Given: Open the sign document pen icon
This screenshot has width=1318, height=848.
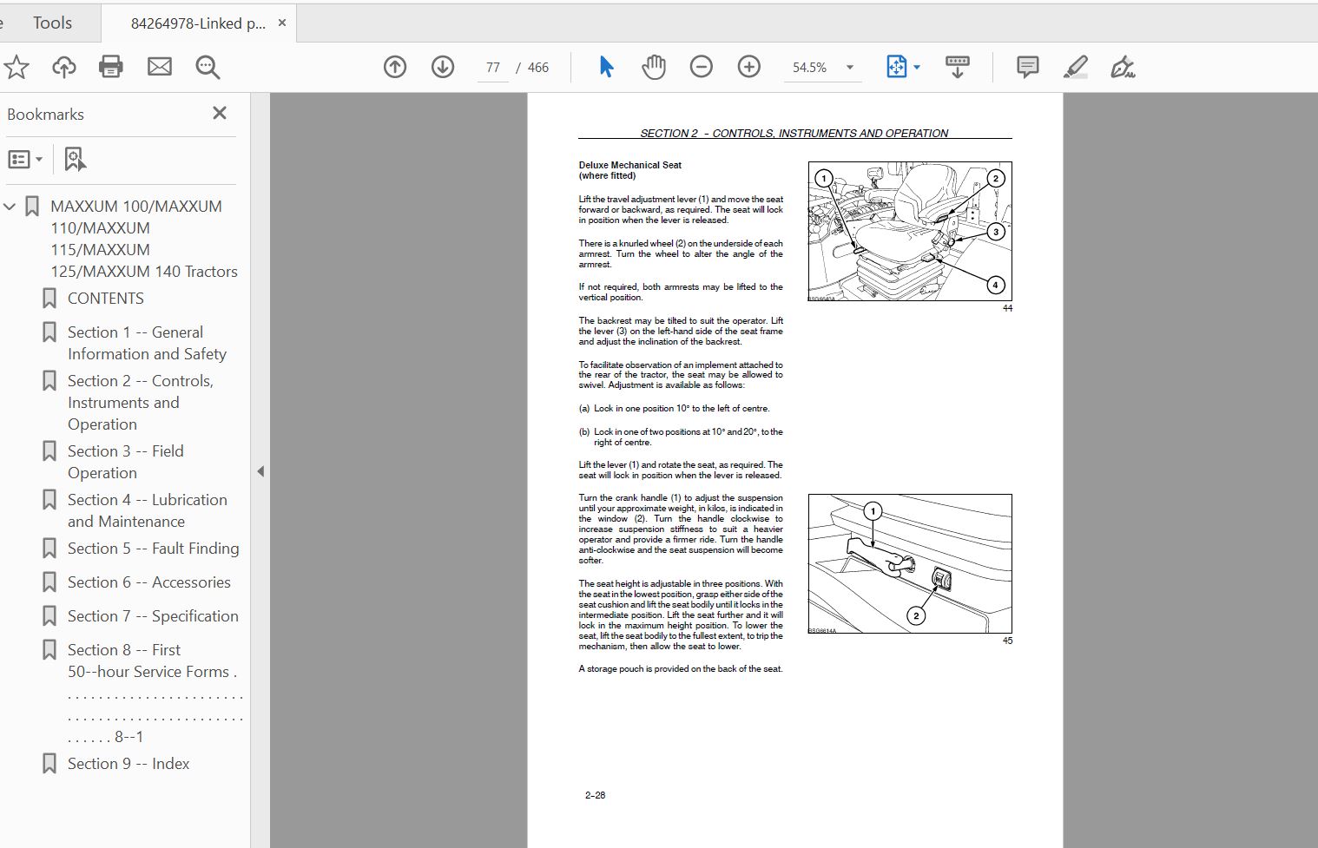Looking at the screenshot, I should coord(1123,67).
